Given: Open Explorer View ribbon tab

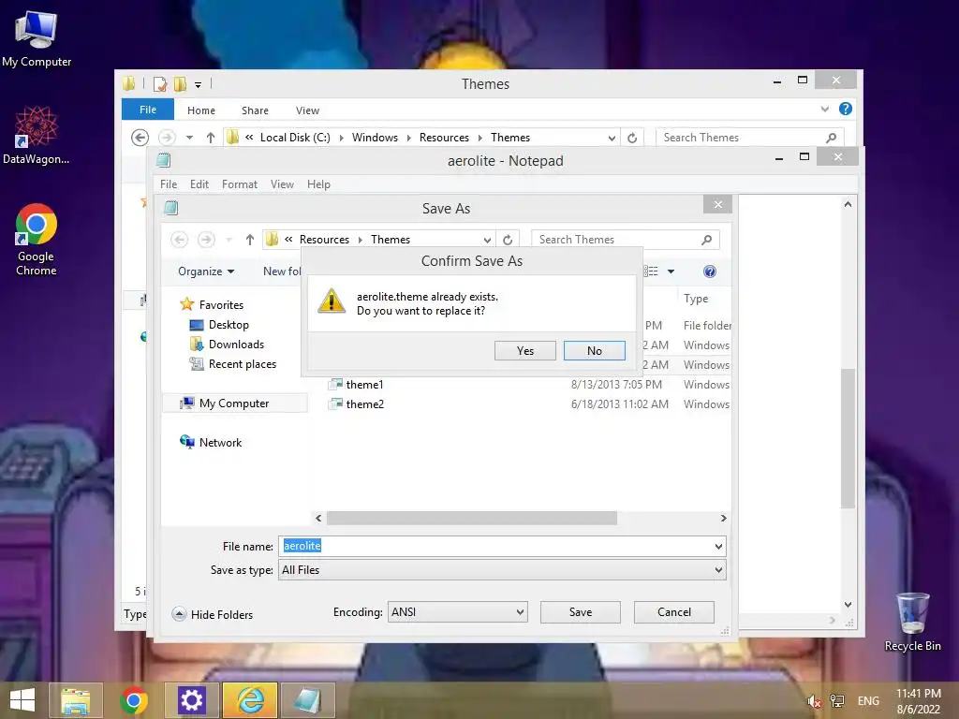Looking at the screenshot, I should tap(307, 110).
